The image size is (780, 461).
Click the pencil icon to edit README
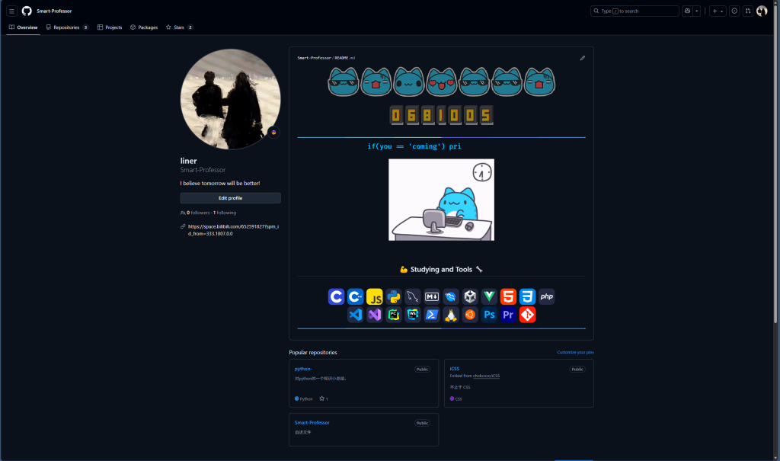coord(583,58)
